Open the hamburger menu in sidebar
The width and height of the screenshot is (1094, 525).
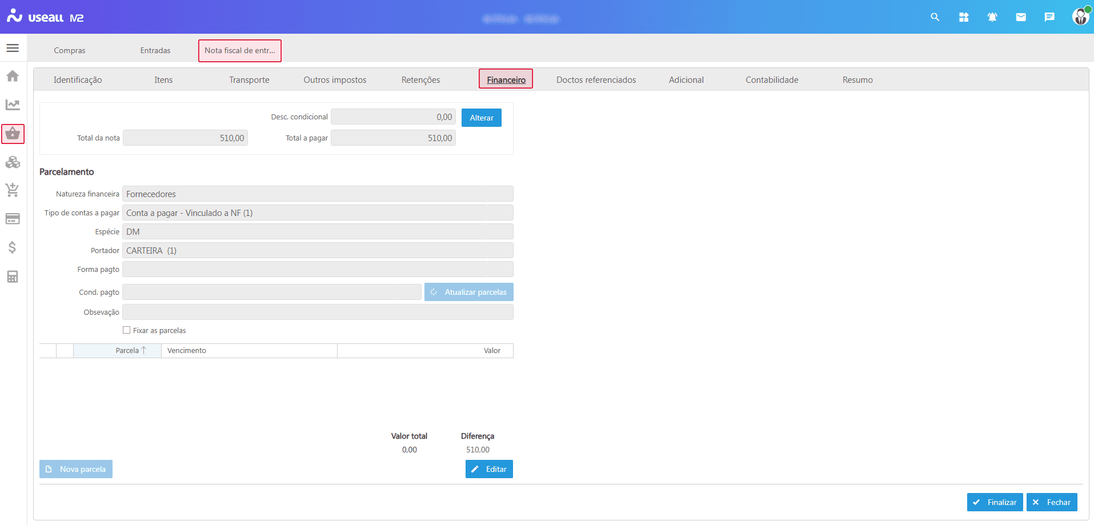pos(13,48)
